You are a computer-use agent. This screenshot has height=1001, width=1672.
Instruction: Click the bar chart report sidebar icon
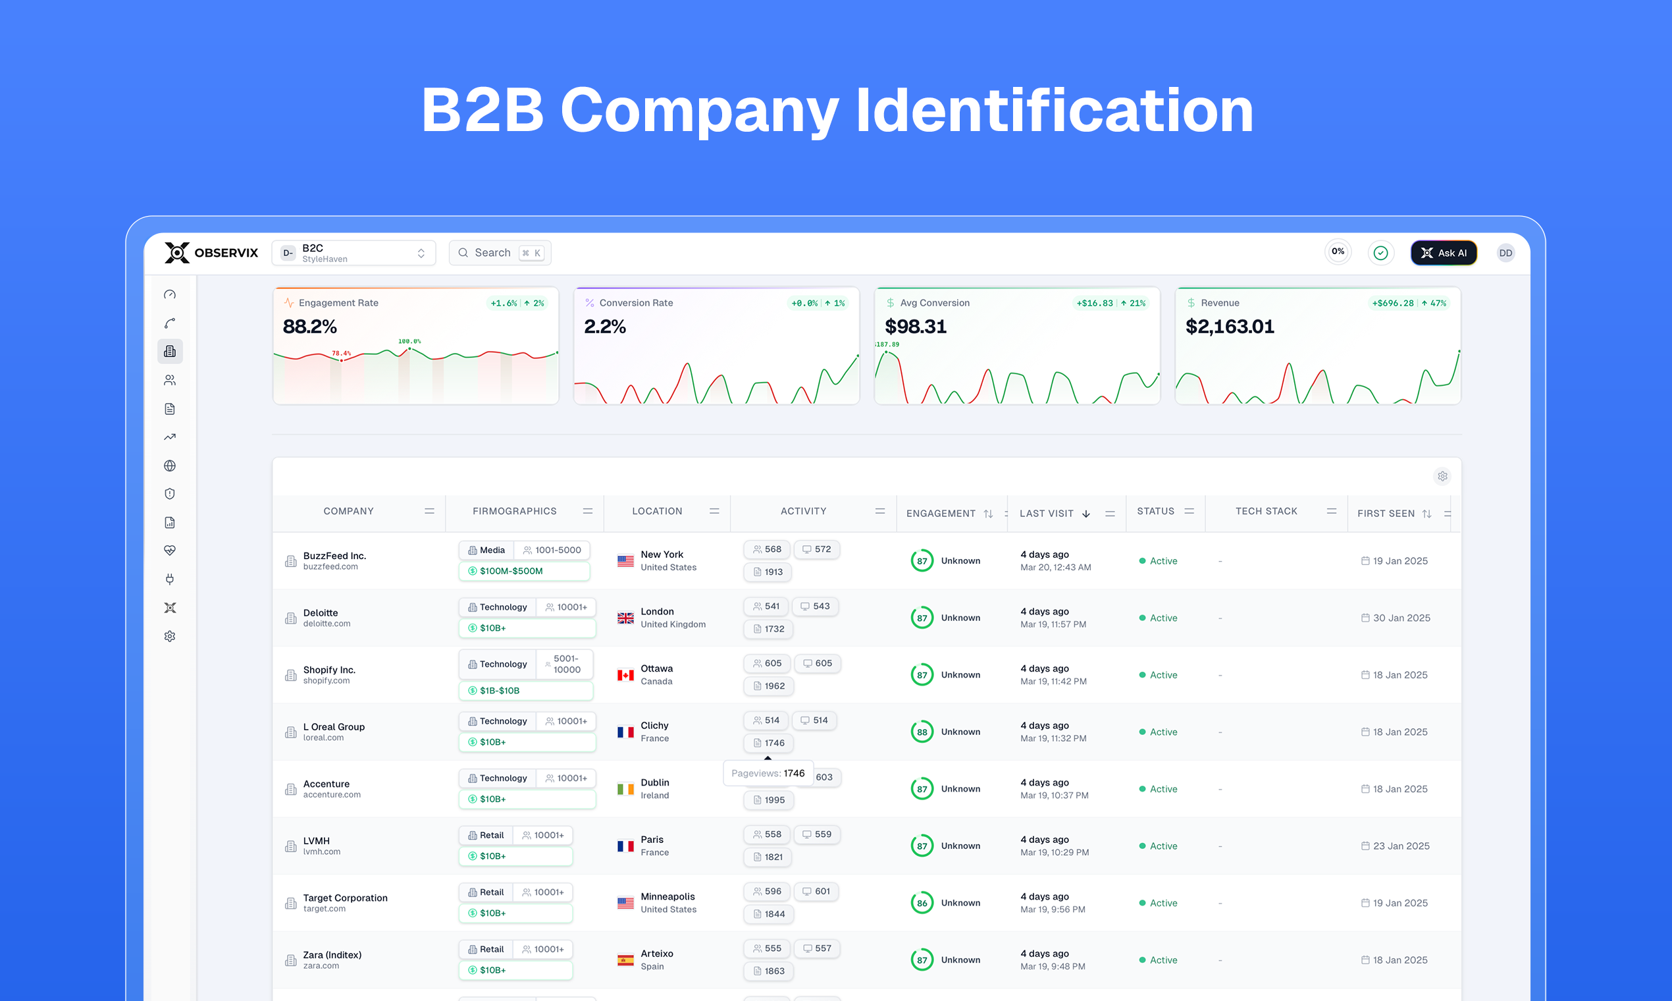(x=170, y=523)
